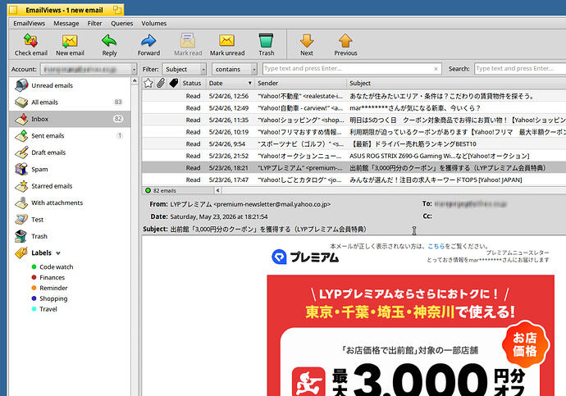The width and height of the screenshot is (566, 396).
Task: Select the EmailViews window title tab
Action: (x=66, y=10)
